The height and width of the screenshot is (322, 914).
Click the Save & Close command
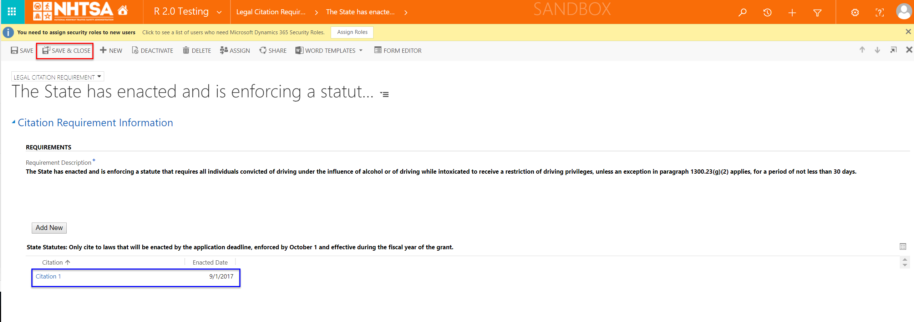[66, 51]
